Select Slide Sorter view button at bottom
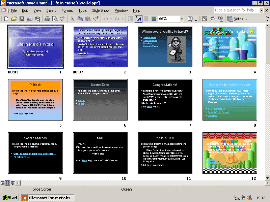270x202 pixels. 7,183
